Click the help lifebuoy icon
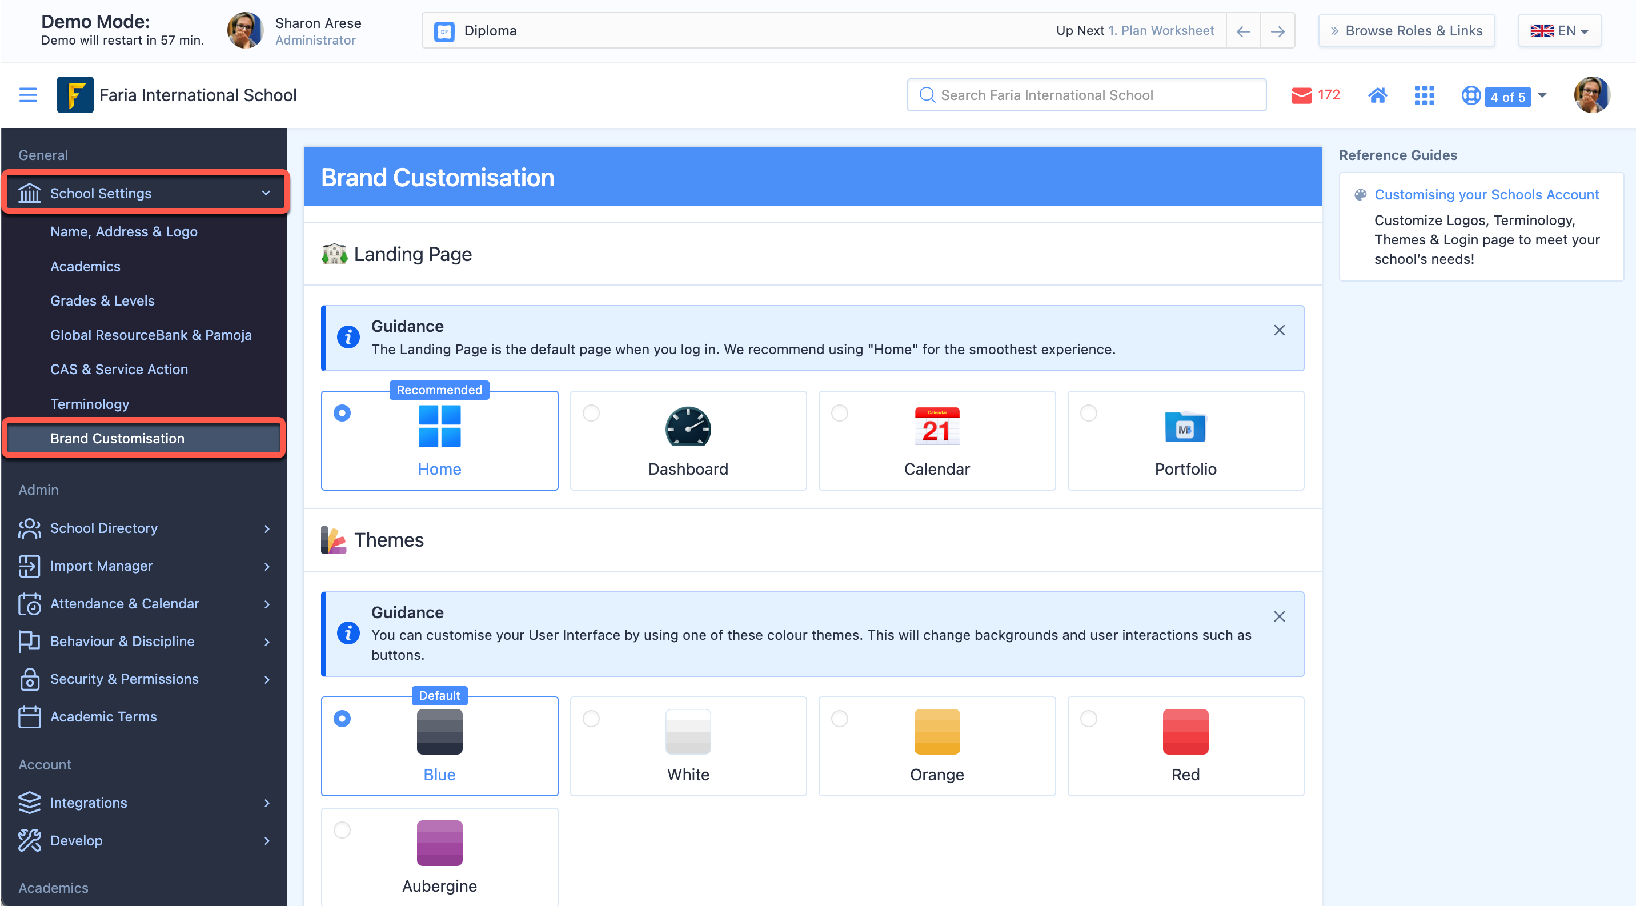 click(1470, 95)
